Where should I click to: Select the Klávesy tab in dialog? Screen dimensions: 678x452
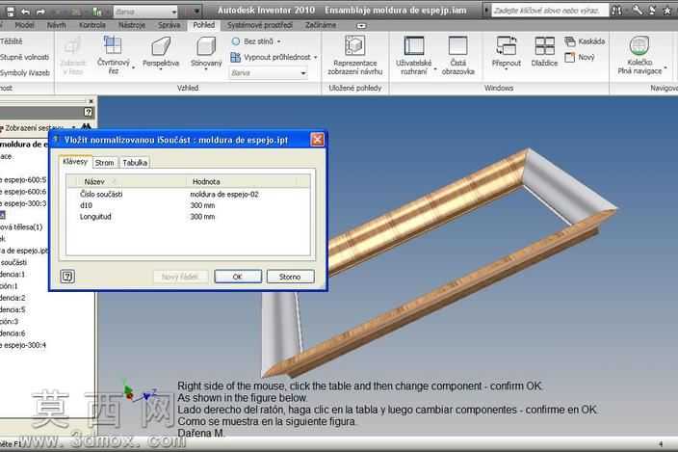coord(75,162)
